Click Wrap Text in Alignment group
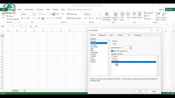Viewport: 175px width, 98px height. pos(72,14)
